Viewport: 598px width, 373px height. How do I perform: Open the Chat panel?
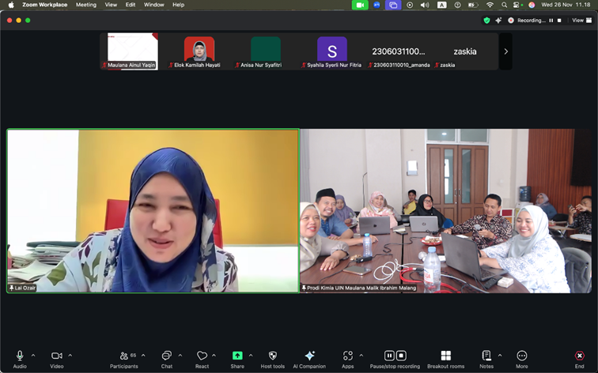166,356
